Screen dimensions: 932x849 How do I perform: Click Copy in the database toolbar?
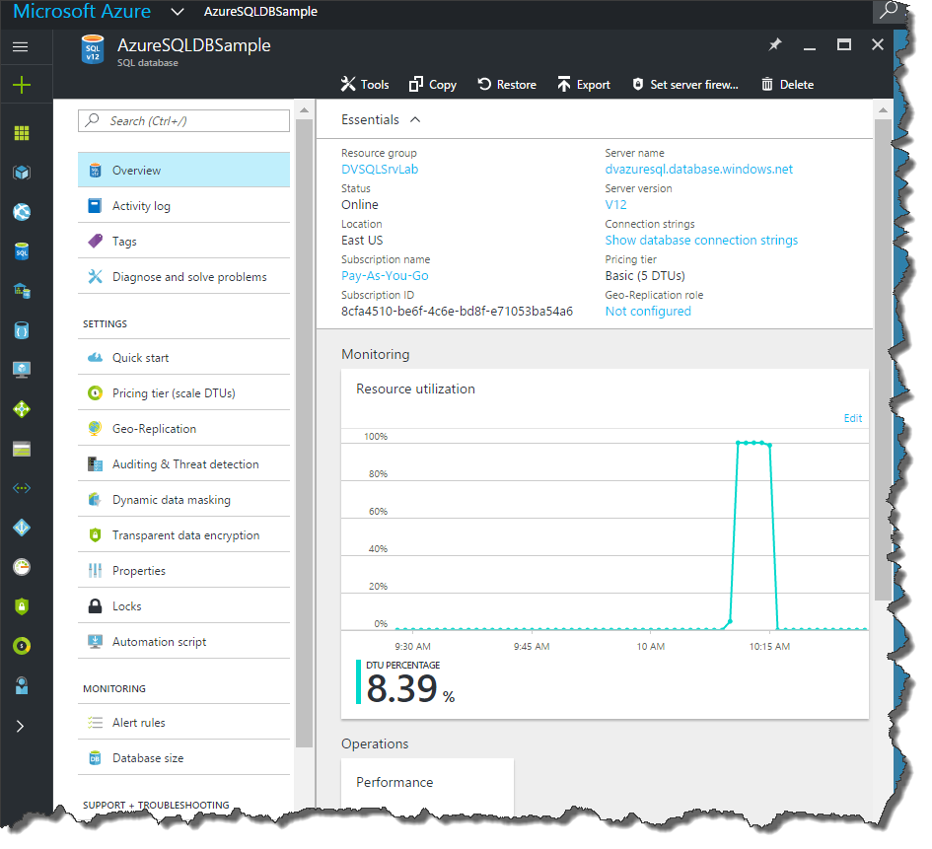(433, 85)
